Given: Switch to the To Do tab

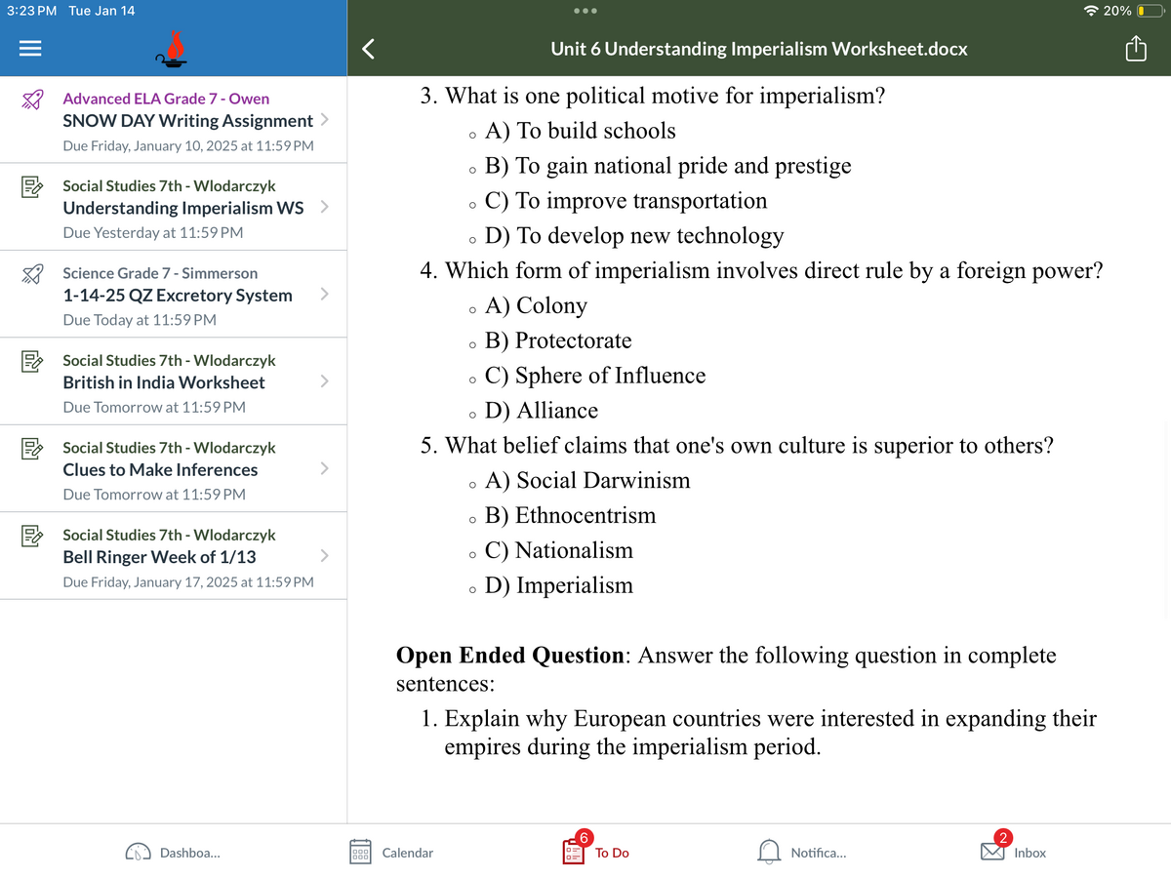Looking at the screenshot, I should [x=596, y=849].
